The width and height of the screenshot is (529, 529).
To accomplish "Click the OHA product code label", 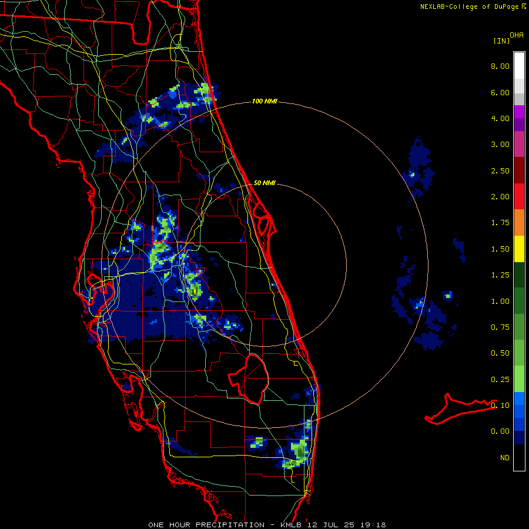I will coord(517,35).
